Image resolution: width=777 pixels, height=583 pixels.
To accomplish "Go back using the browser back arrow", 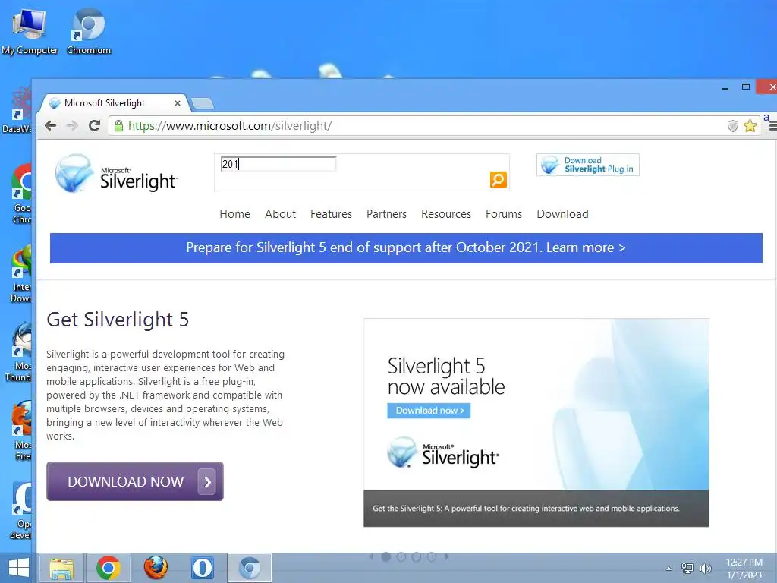I will (x=51, y=126).
